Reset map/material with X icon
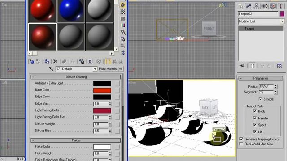This screenshot has width=287, height=161. 55,62
